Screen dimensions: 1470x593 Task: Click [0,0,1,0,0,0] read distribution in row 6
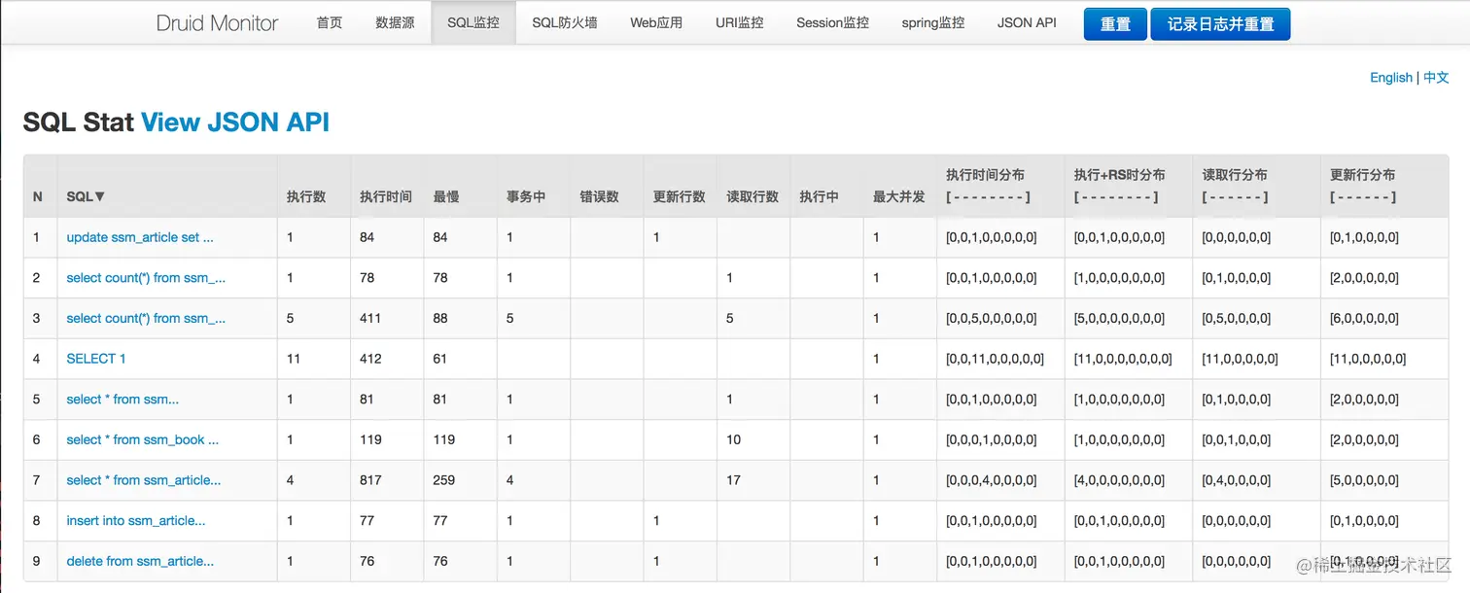click(x=1236, y=439)
